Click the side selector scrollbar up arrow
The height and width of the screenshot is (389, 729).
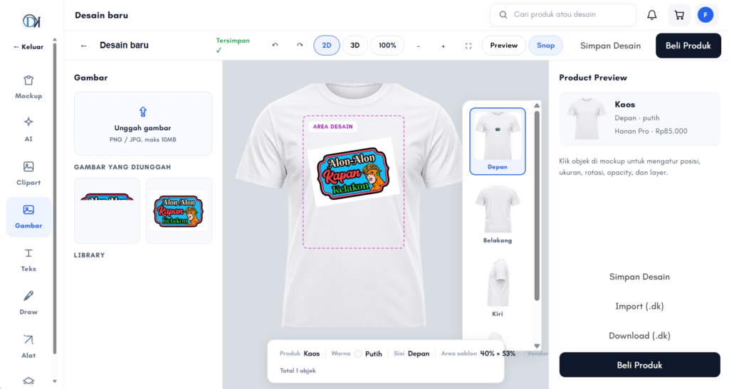[537, 106]
